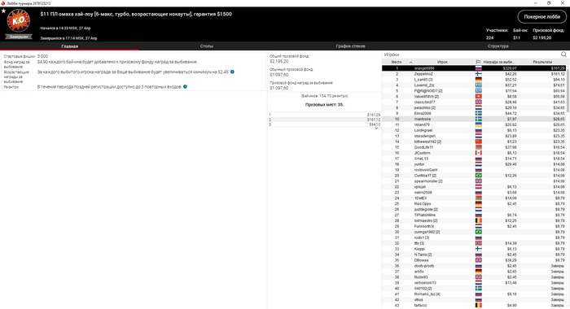Viewport: 570px width, 309px height.
Task: Click the Покерное лобби button
Action: point(542,17)
